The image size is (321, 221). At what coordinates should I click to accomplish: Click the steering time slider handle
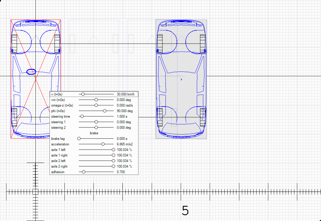click(x=82, y=117)
